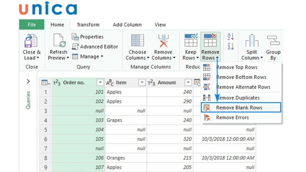Click the Close & Load icon

(x=31, y=41)
